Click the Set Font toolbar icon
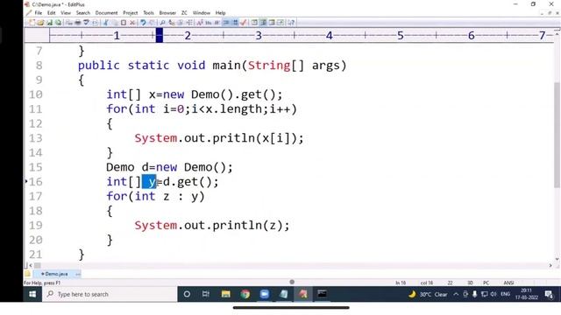Viewport: 561px width, 315px height. (x=199, y=23)
